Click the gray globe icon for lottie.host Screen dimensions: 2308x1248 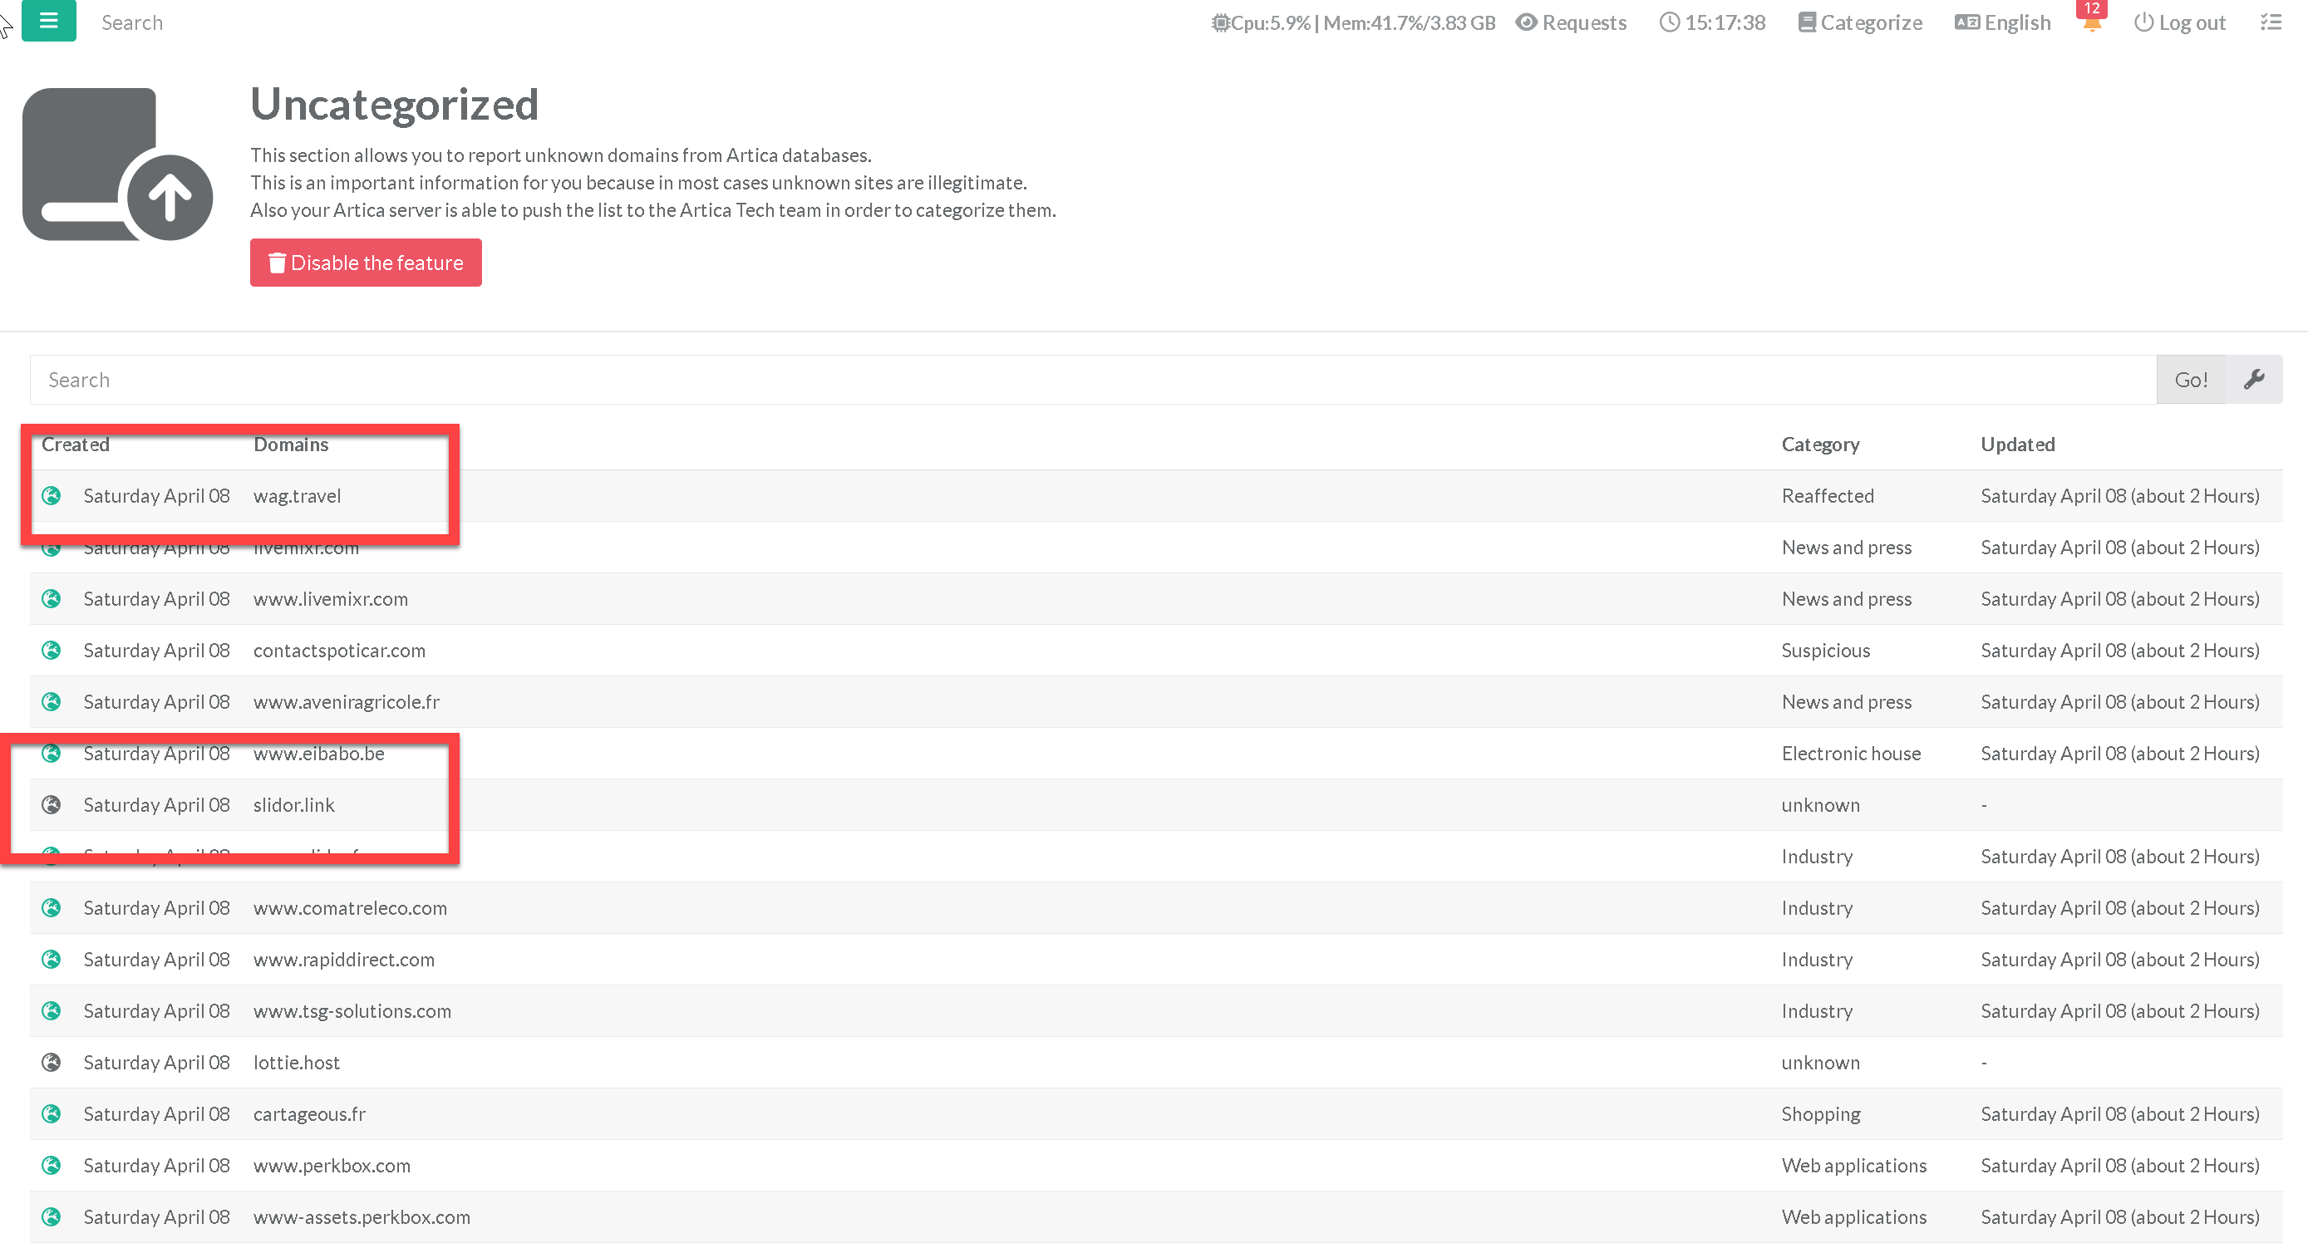(x=52, y=1062)
